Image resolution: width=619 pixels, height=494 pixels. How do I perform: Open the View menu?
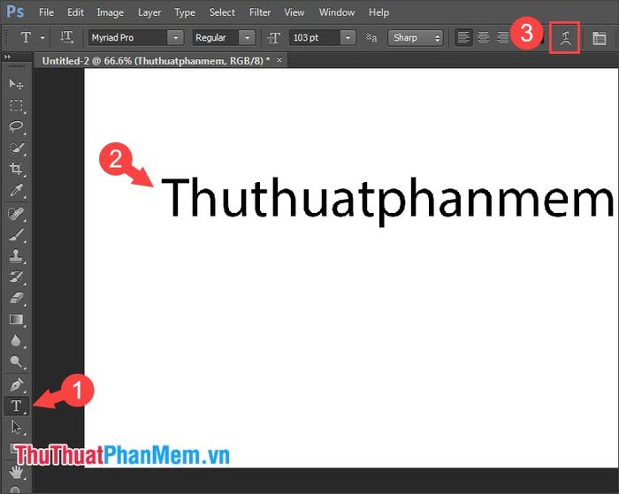click(294, 12)
